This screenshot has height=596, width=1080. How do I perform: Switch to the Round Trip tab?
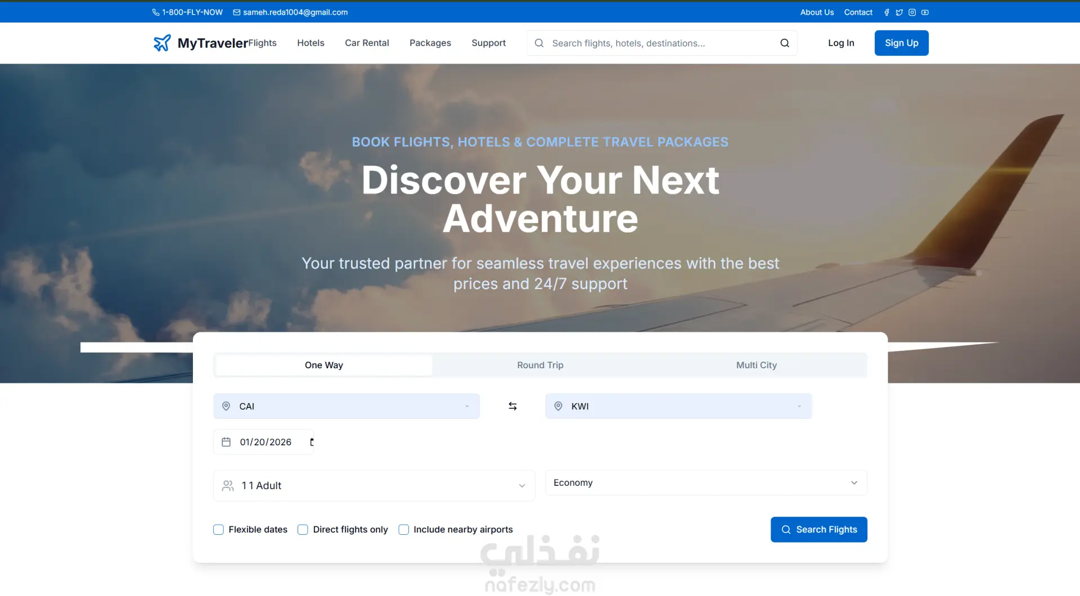(540, 365)
